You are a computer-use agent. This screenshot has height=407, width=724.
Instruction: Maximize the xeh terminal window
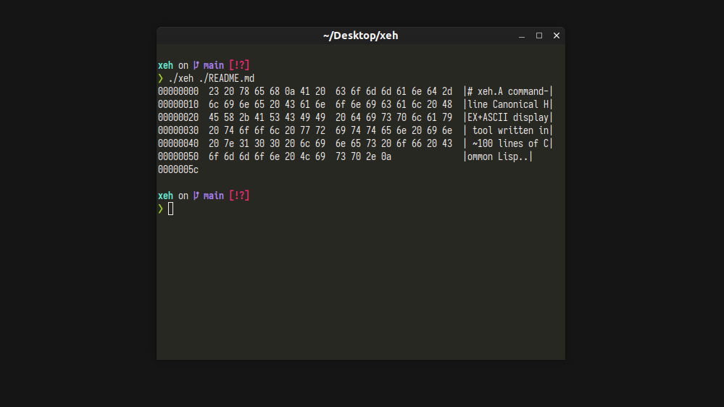[x=539, y=35]
